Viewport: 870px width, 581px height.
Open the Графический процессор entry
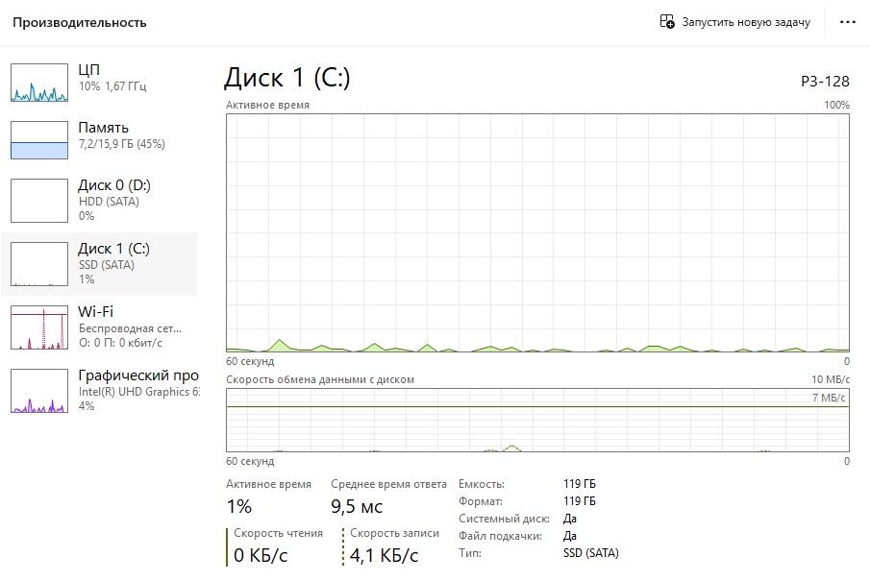pos(99,391)
